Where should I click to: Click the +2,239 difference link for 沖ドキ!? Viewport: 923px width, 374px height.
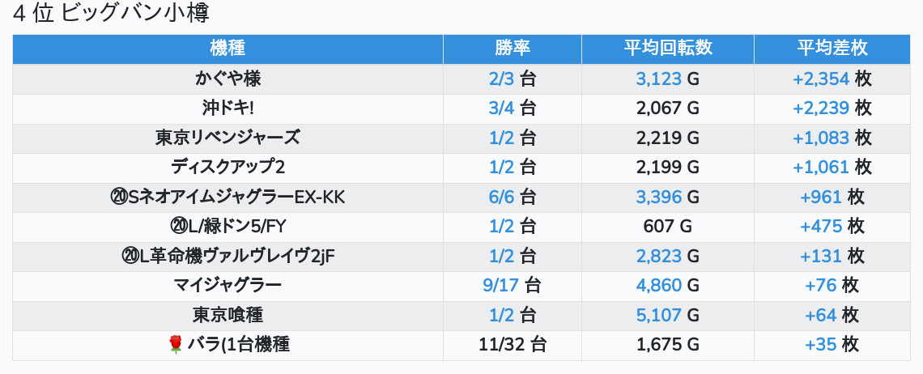click(x=821, y=108)
